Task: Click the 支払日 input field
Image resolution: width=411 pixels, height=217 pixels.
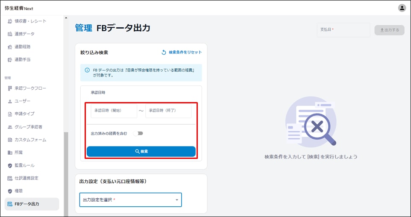Action: click(343, 30)
